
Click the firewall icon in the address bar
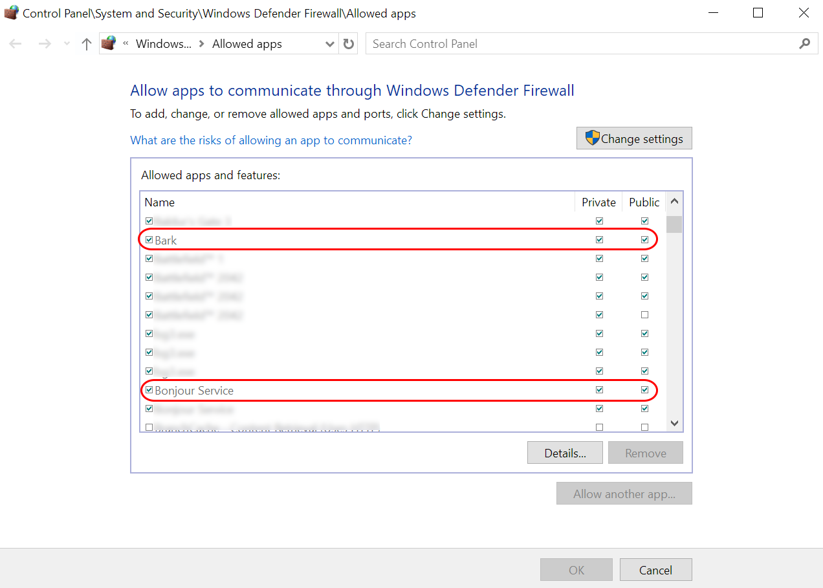109,43
